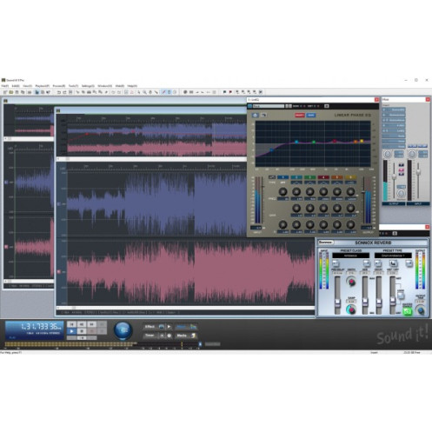Click the Sonnox logo button

tap(326, 243)
